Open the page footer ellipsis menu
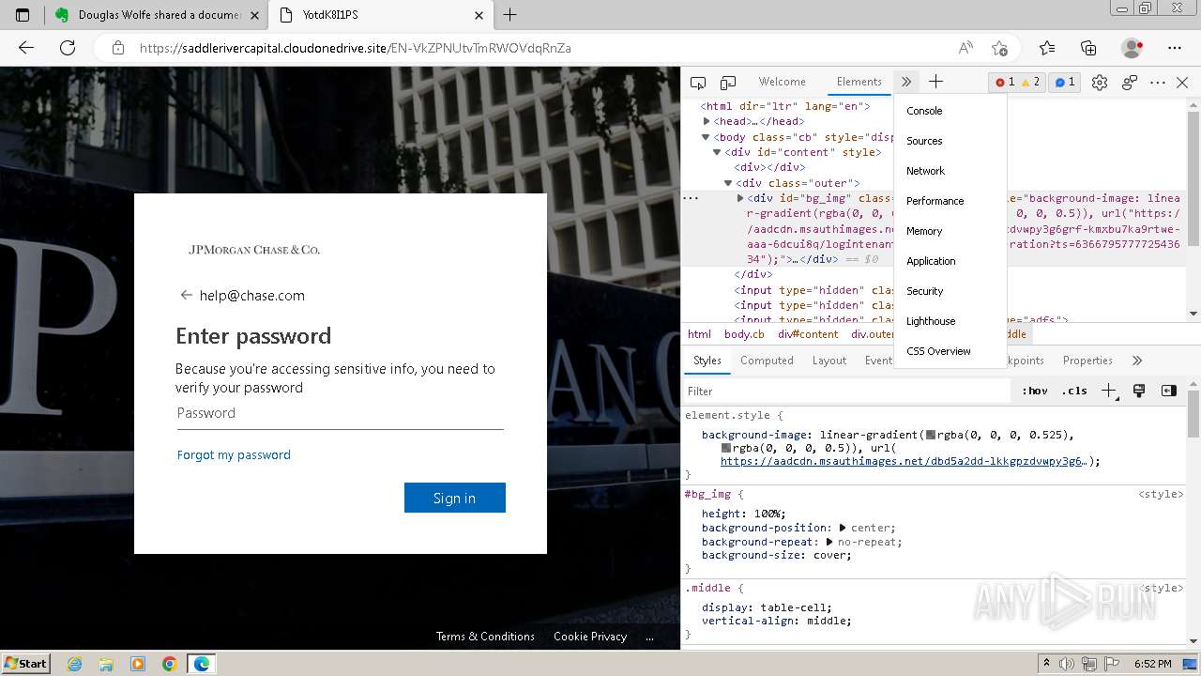 point(649,637)
